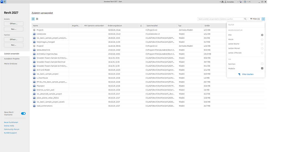This screenshot has width=282, height=152.
Task: Click the funnel icon next to Filter löschen
Action: [x=239, y=74]
